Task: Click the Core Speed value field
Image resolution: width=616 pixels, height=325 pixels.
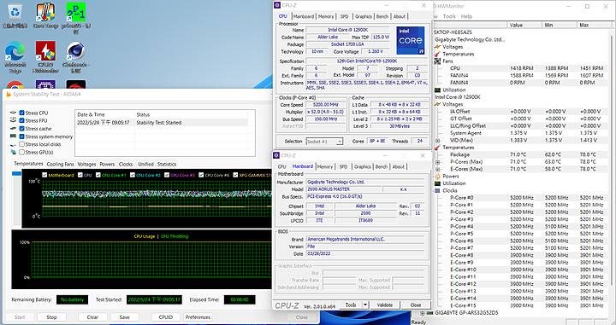Action: (326, 105)
